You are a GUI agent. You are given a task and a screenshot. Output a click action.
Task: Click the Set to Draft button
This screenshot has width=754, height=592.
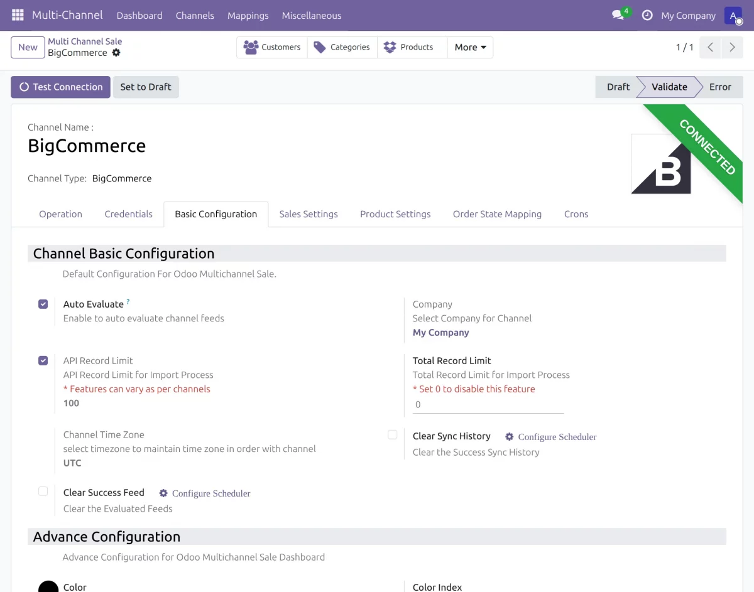(146, 87)
